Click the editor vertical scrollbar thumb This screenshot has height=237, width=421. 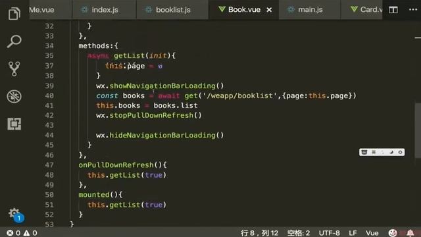coord(418,130)
